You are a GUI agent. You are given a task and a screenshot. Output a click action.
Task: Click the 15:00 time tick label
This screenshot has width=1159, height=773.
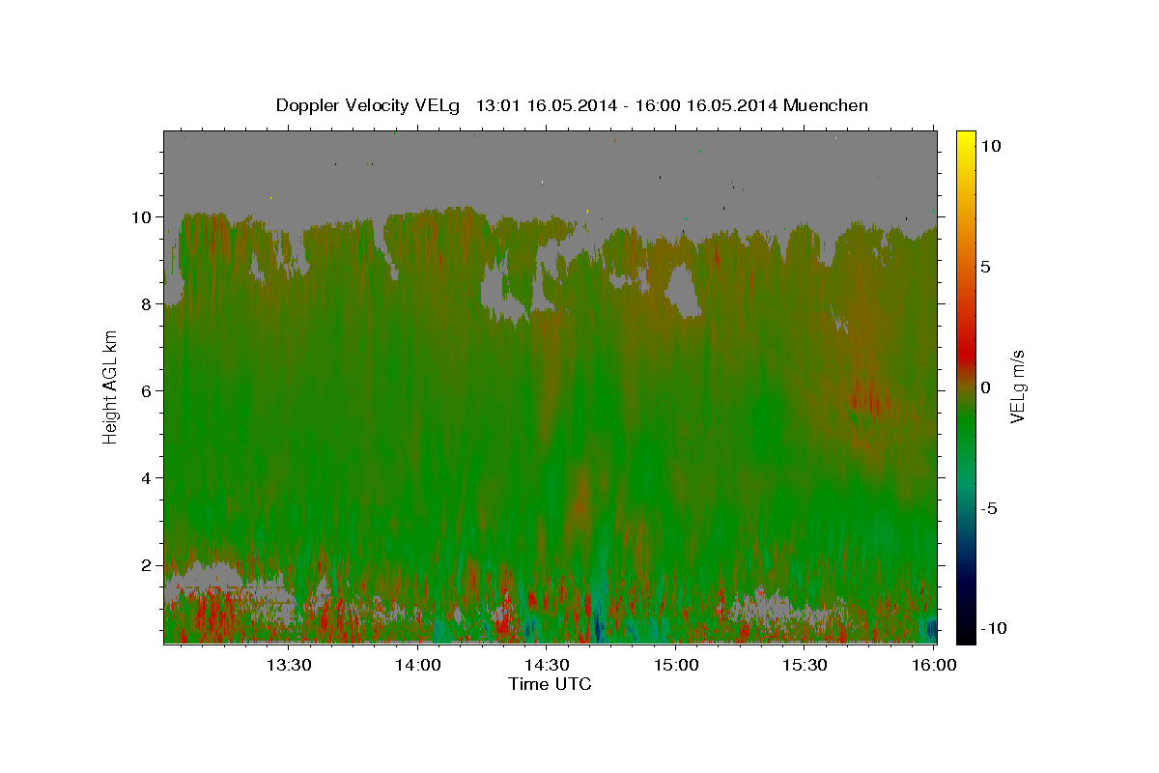676,666
